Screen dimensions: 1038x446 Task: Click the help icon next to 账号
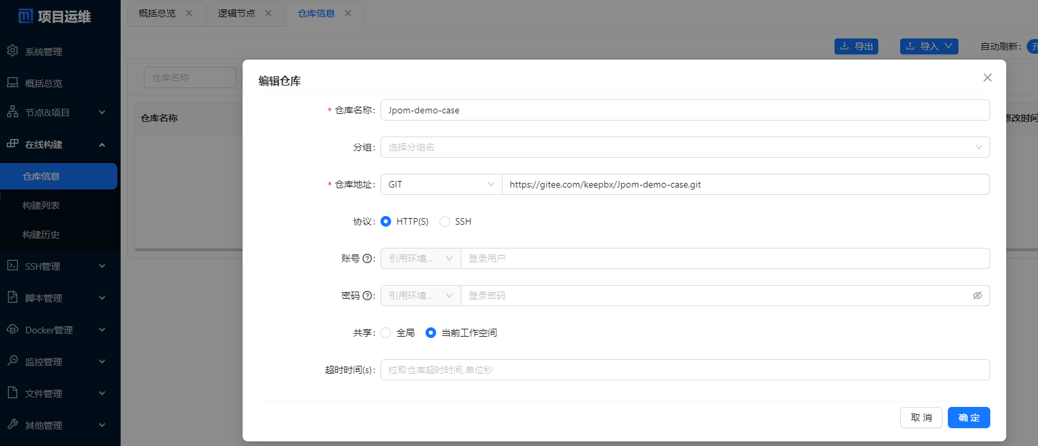[x=367, y=258]
